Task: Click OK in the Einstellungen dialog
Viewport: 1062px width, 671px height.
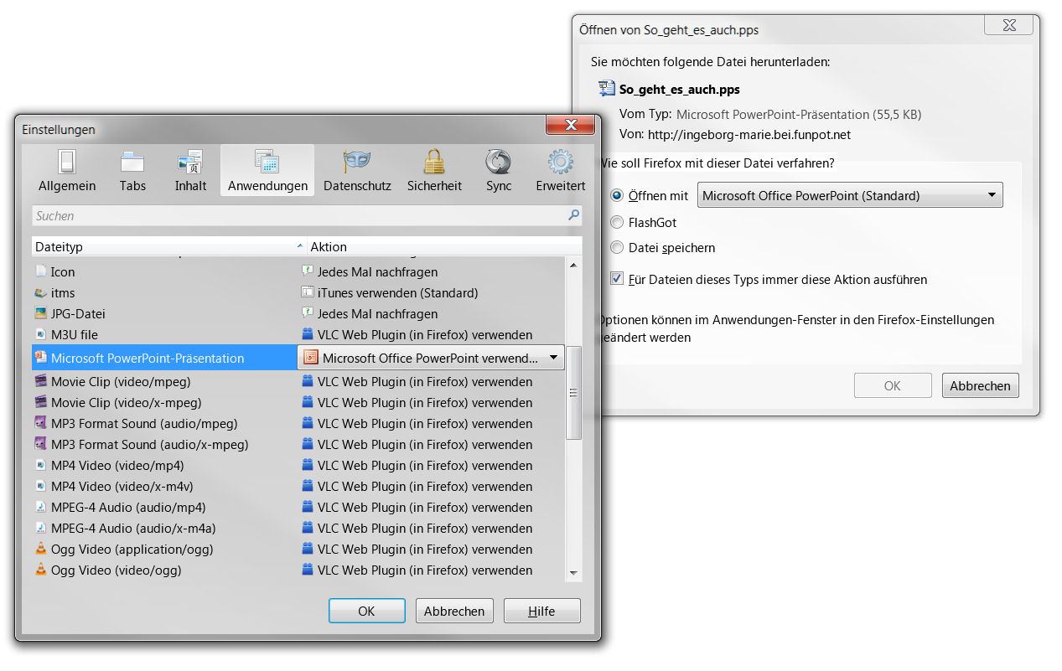Action: click(366, 611)
